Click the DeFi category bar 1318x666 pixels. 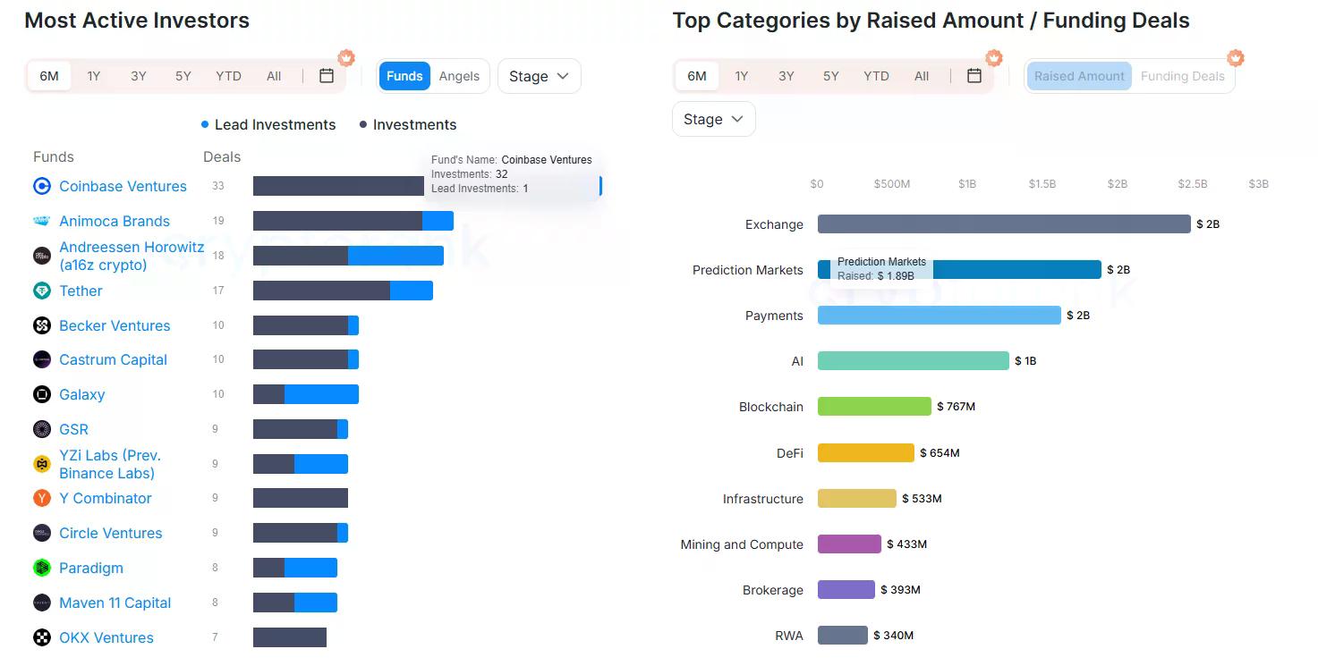(x=866, y=452)
